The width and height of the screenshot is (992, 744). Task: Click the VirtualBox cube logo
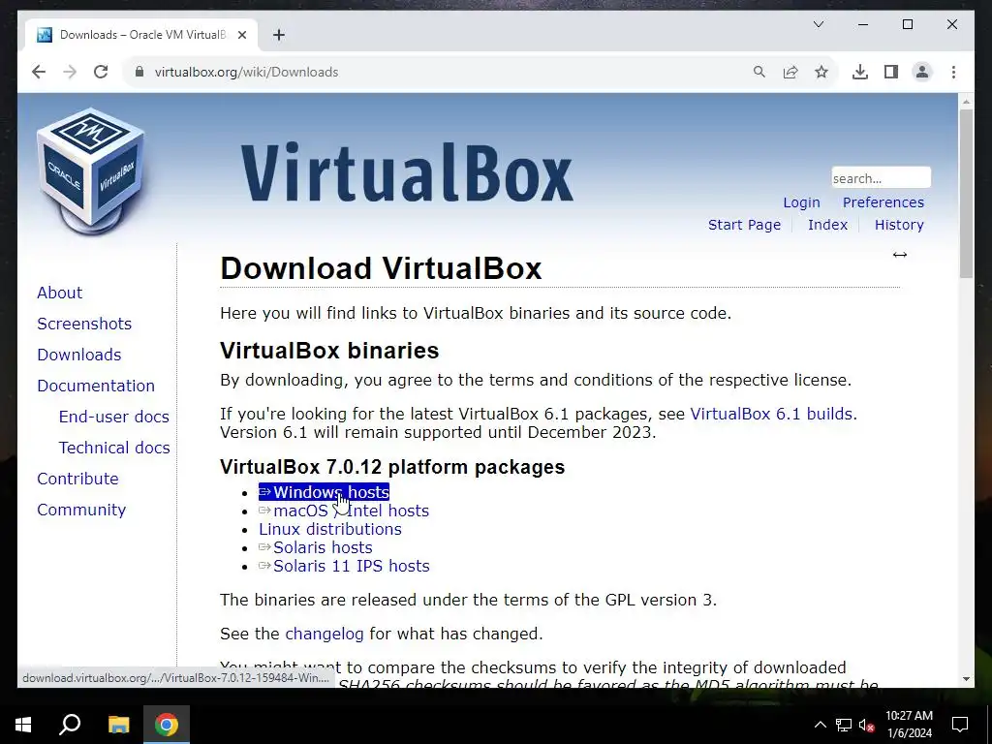tap(90, 170)
